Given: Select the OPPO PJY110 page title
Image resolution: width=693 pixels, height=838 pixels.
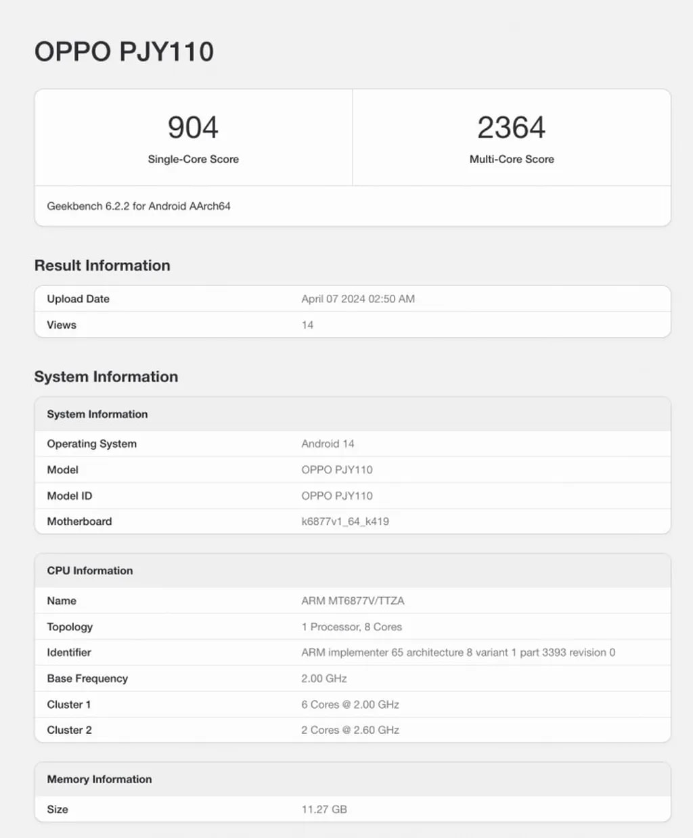Looking at the screenshot, I should pyautogui.click(x=124, y=51).
